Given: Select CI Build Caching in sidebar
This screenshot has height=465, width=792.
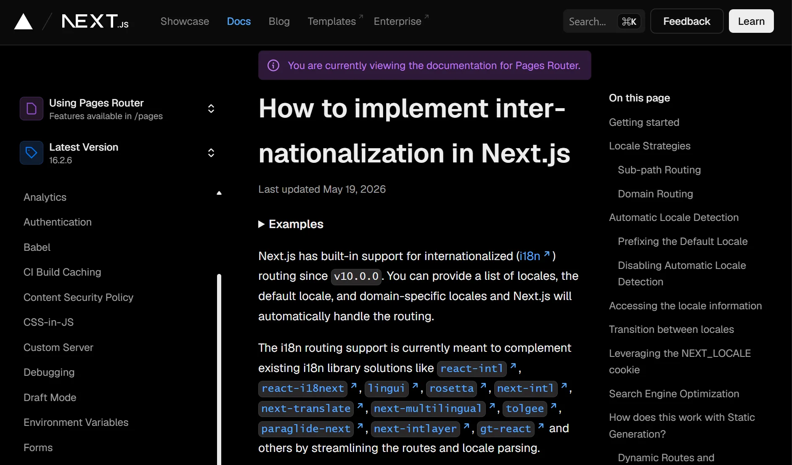Looking at the screenshot, I should coord(62,272).
